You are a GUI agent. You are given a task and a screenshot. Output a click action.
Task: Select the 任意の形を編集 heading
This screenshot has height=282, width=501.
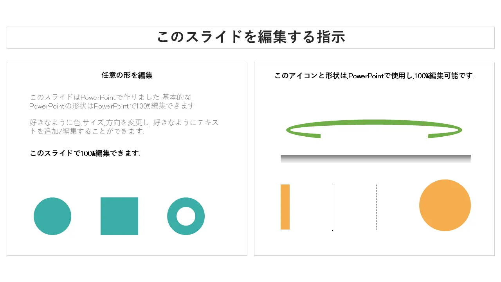[127, 75]
